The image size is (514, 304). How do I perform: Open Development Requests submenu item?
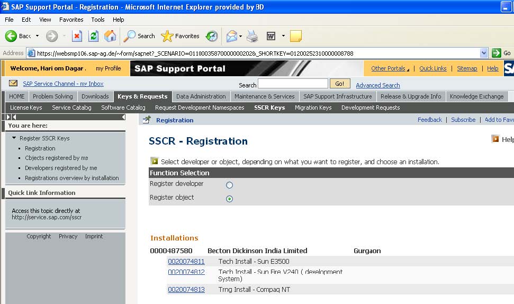[371, 108]
